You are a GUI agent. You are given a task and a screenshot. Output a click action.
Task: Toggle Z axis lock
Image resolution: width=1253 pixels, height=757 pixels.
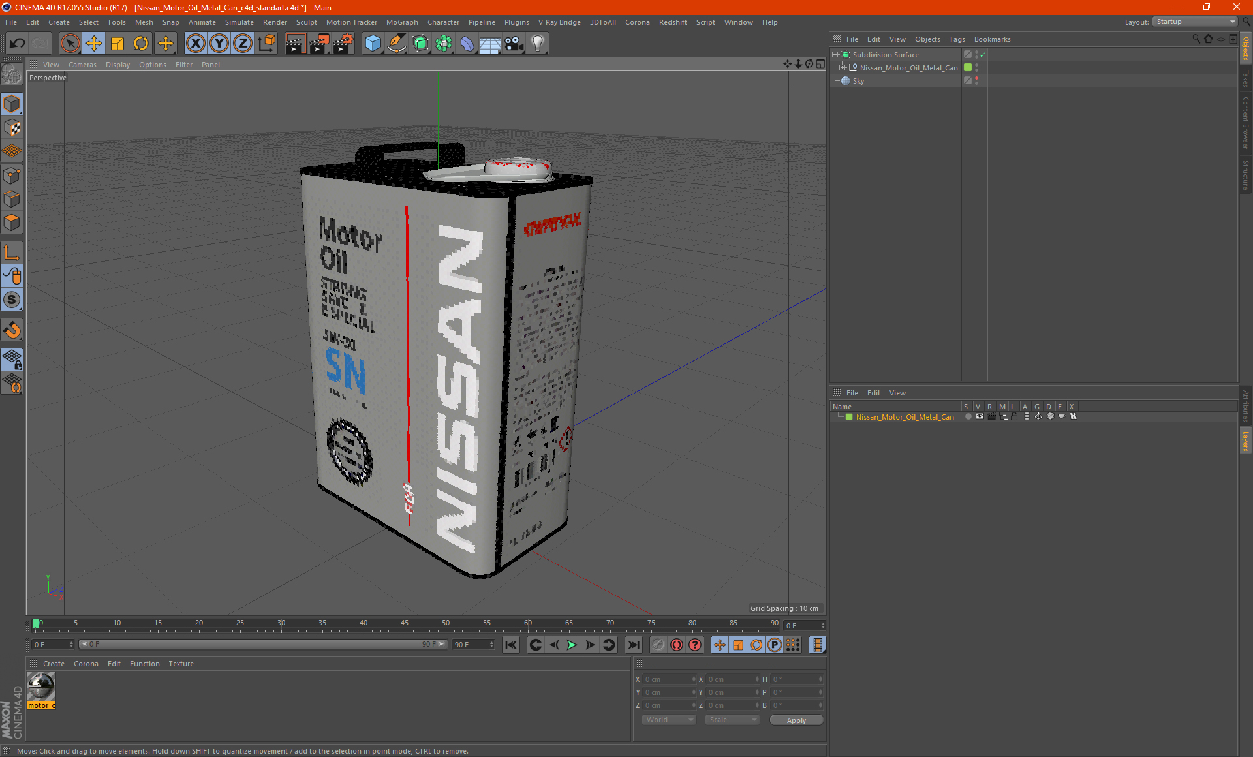pos(243,44)
